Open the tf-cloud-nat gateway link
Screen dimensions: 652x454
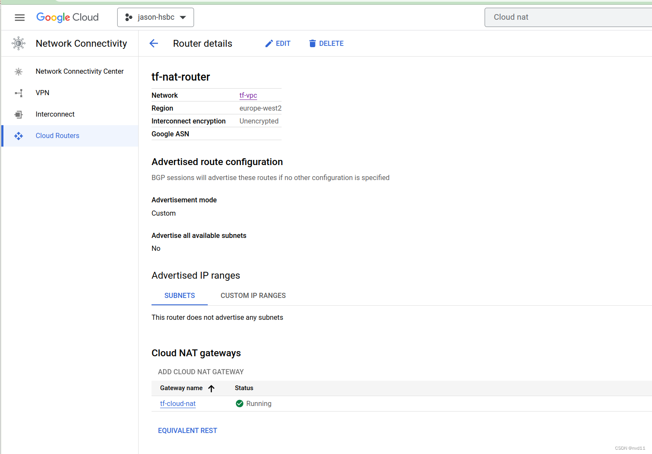(178, 403)
